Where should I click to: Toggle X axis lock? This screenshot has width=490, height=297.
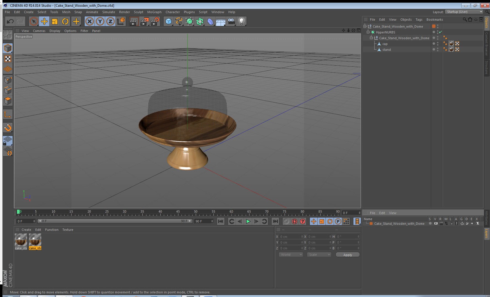click(89, 21)
